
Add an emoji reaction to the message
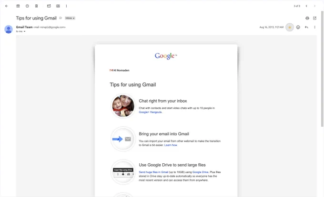click(x=298, y=27)
